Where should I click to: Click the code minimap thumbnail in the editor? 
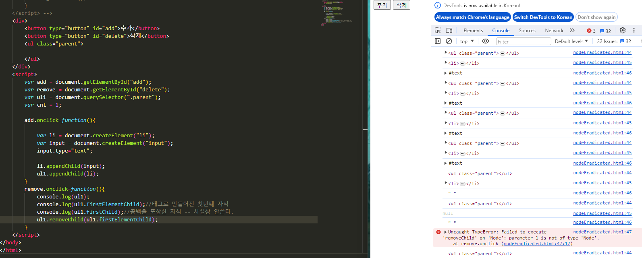click(x=337, y=13)
